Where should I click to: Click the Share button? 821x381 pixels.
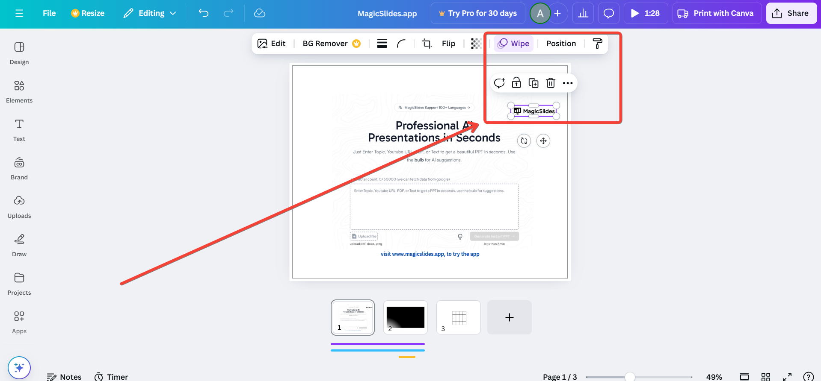(x=791, y=13)
